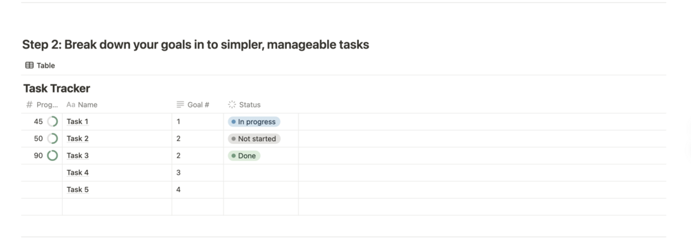
Task: Click the empty Status cell for Task 4
Action: tap(261, 173)
